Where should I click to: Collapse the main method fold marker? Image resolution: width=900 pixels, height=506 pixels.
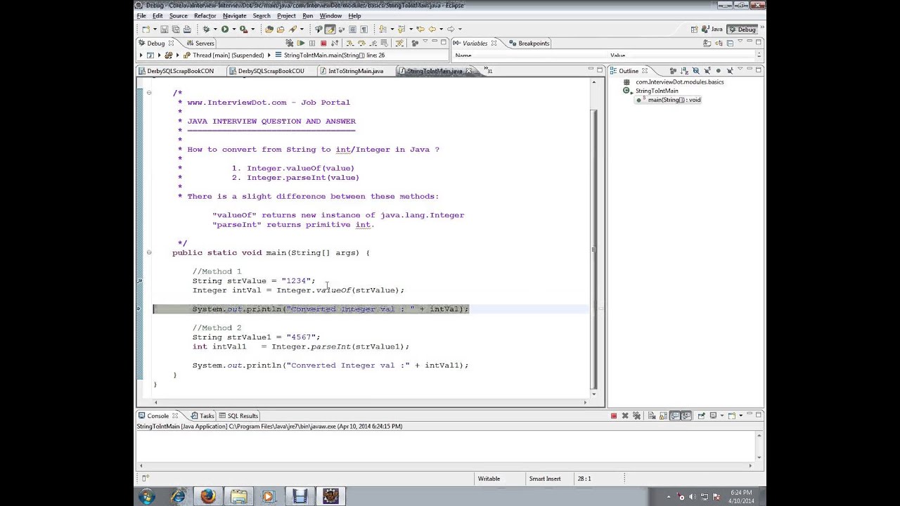click(x=148, y=252)
